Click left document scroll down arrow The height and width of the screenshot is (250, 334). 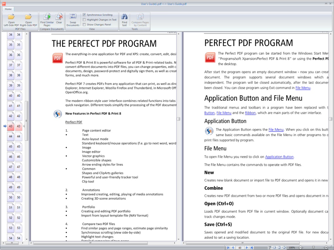click(x=178, y=239)
